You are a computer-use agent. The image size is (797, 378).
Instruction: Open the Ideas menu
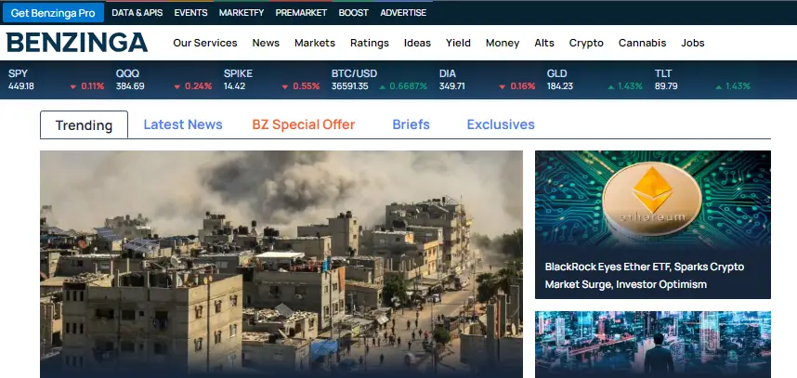coord(417,43)
